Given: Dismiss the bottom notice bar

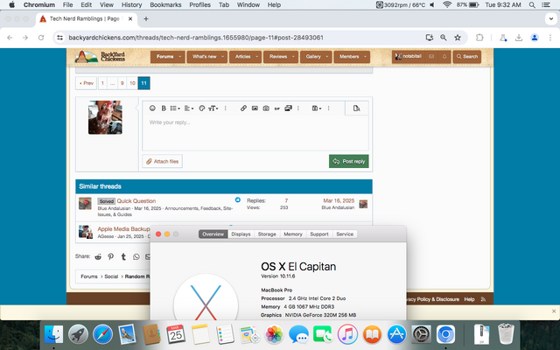Looking at the screenshot, I should pyautogui.click(x=554, y=311).
